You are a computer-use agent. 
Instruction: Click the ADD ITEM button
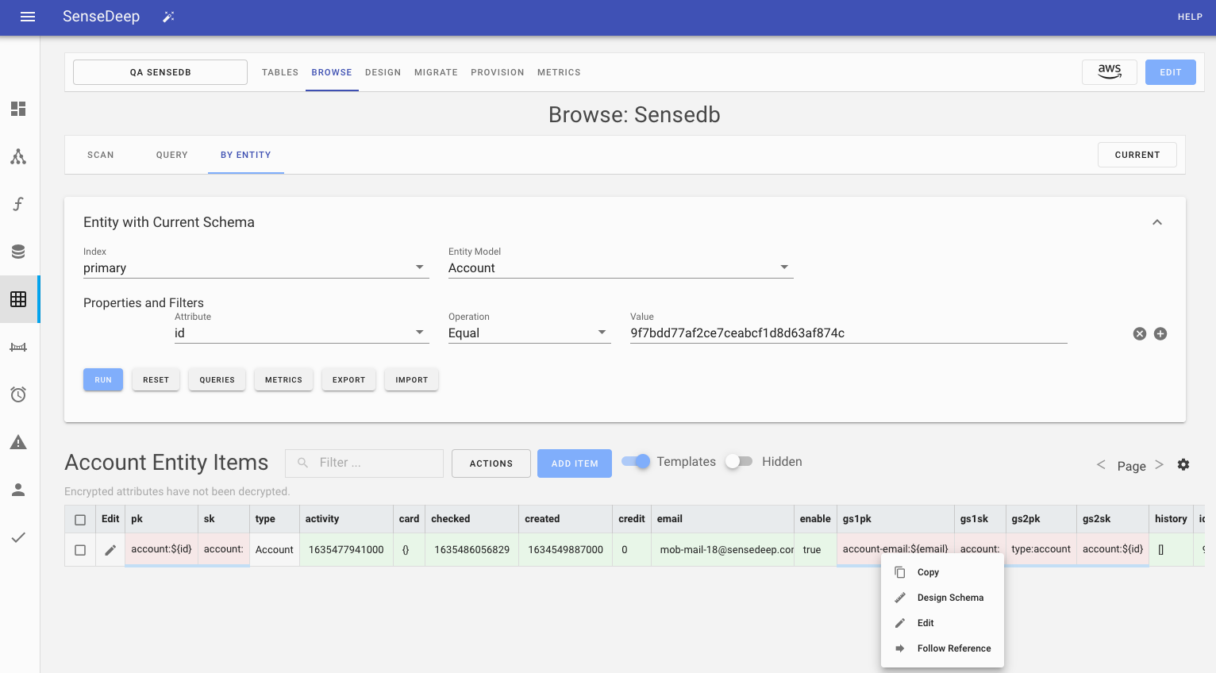pyautogui.click(x=574, y=463)
